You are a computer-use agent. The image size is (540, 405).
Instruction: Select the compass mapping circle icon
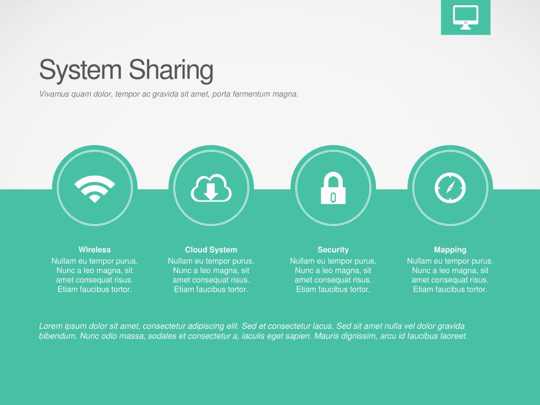(450, 188)
